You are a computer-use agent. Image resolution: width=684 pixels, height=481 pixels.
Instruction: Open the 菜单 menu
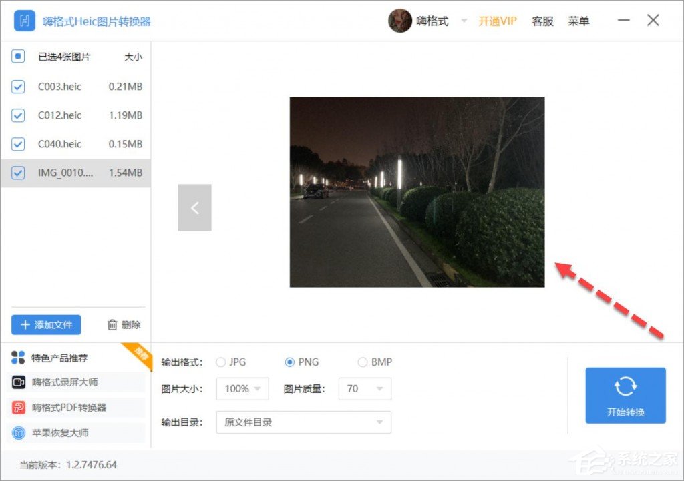click(x=578, y=21)
